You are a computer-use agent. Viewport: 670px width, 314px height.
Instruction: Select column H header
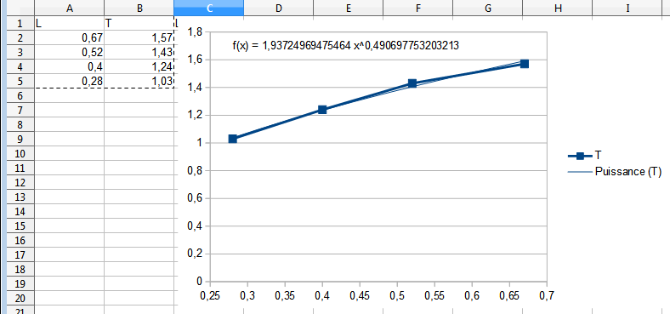coord(557,8)
